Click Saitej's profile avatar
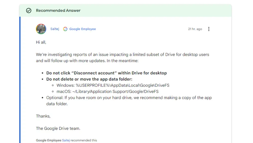Screen dimensions: 253x143 (x=41, y=29)
